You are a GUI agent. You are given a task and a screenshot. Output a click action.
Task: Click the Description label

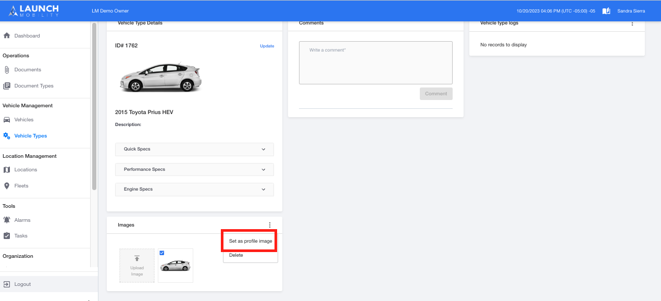128,125
